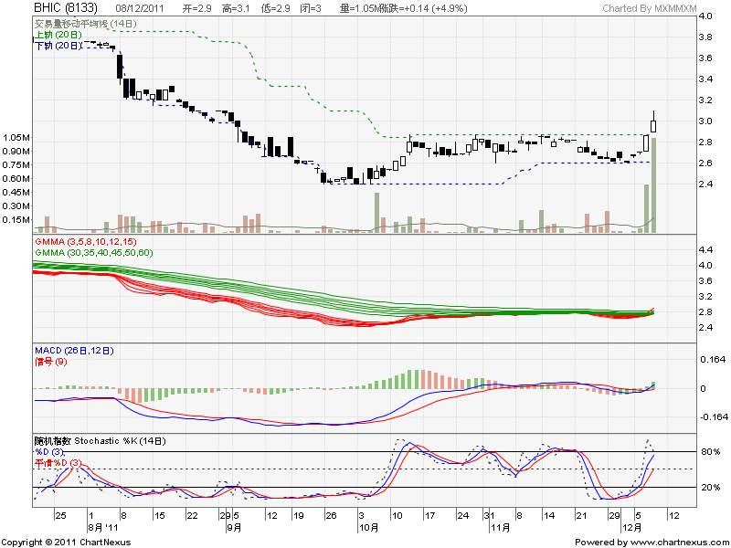This screenshot has height=548, width=731.
Task: Click the green 上轨 (20日) legend label
Action: click(58, 34)
